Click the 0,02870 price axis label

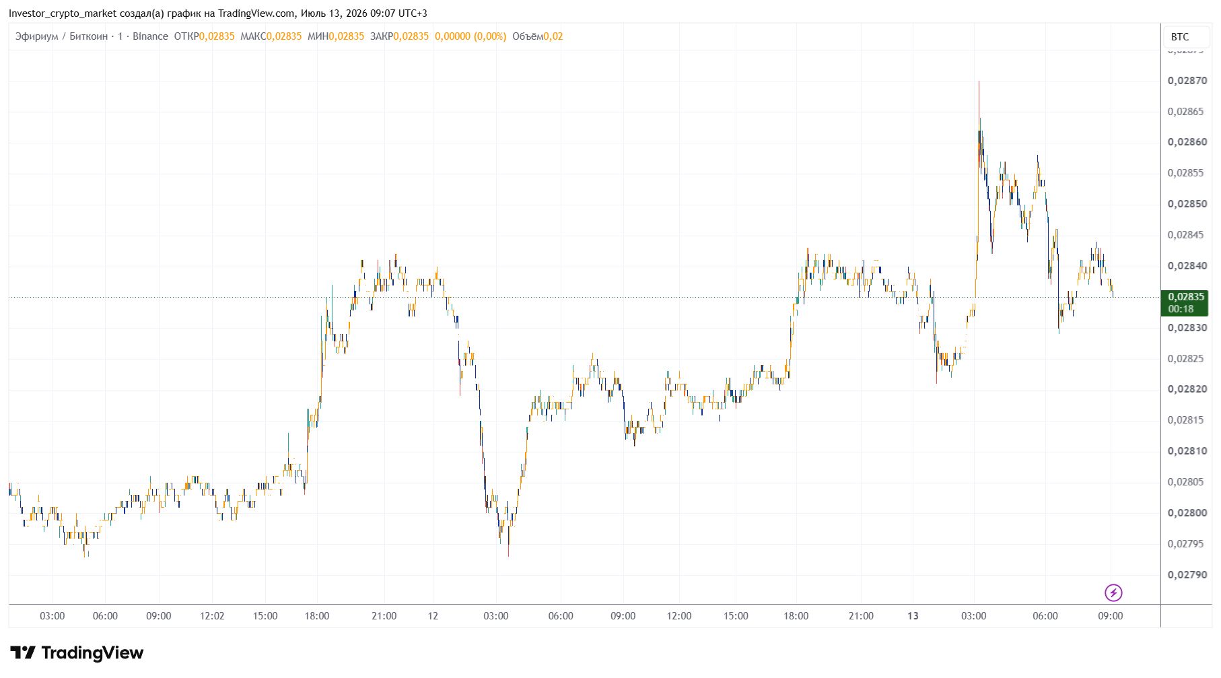[x=1187, y=81]
